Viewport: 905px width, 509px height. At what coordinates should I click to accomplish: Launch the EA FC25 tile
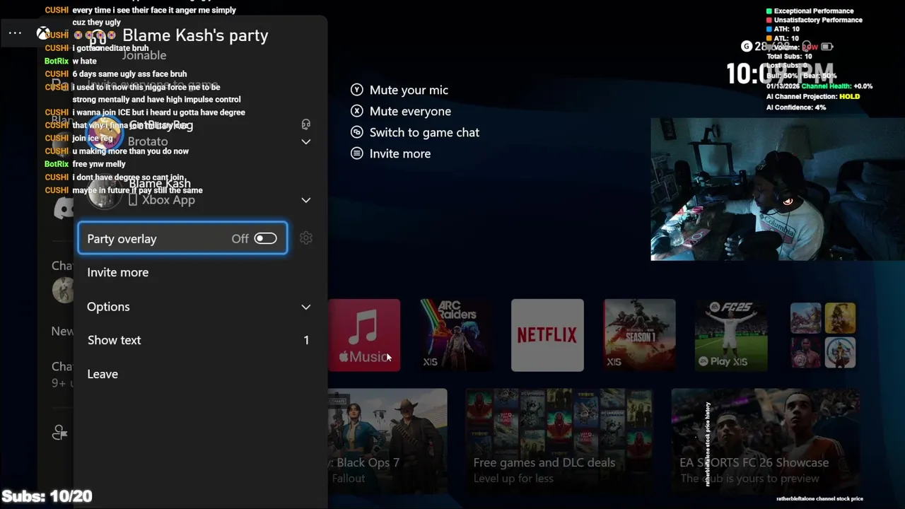click(731, 335)
